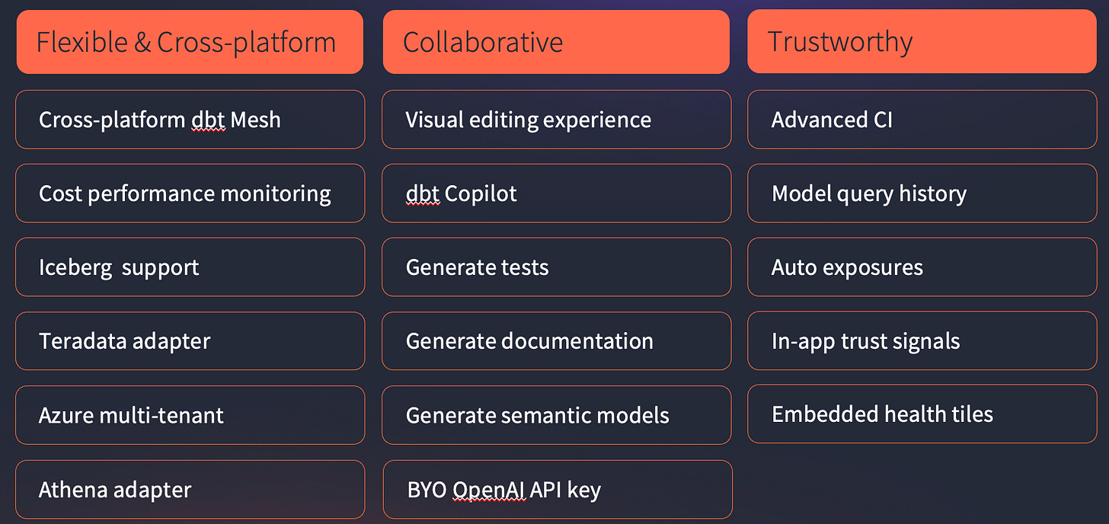Viewport: 1109px width, 524px height.
Task: Click the dbt Copilot box
Action: [x=557, y=193]
